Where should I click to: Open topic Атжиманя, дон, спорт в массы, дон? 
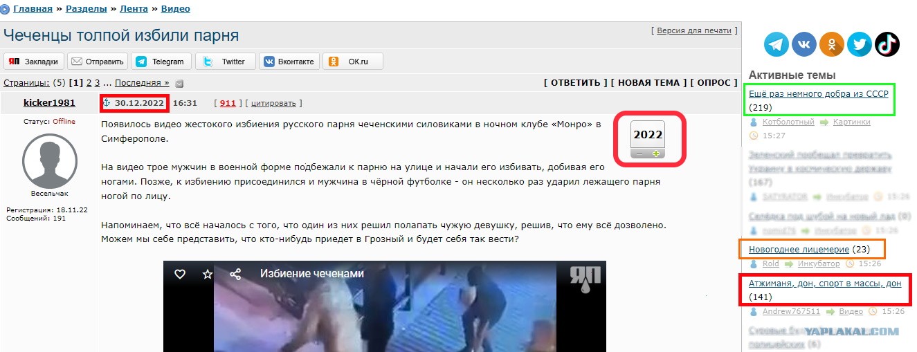[x=825, y=284]
